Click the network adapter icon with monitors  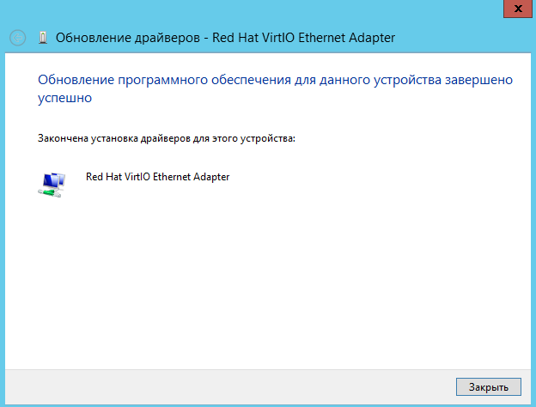52,183
